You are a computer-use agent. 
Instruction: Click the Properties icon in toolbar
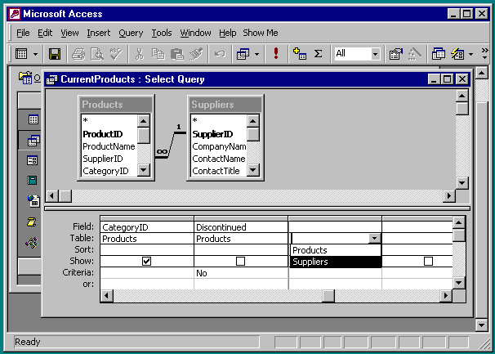[x=396, y=54]
